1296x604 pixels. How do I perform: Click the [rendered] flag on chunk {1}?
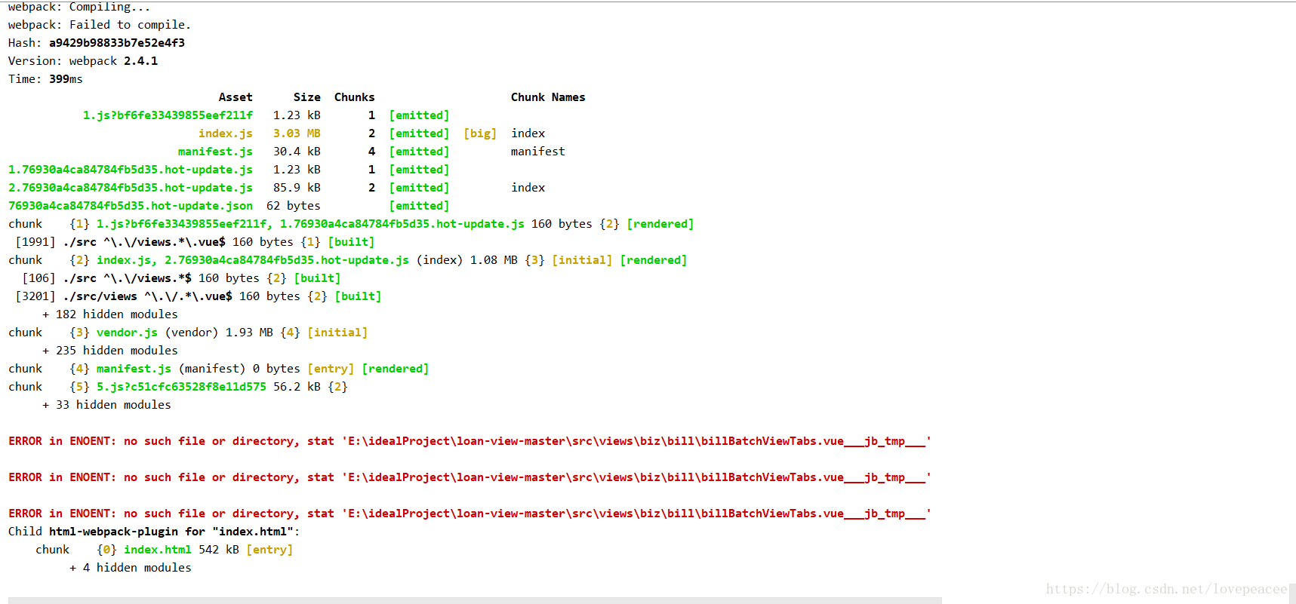pos(660,224)
